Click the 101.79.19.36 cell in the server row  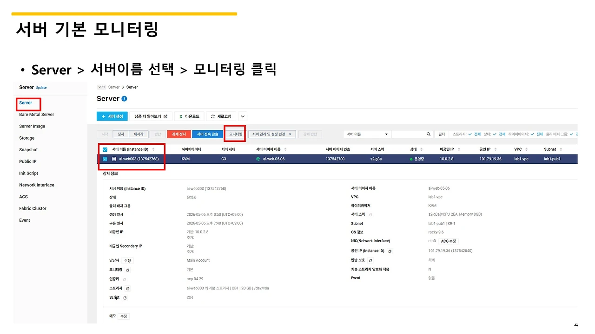pyautogui.click(x=490, y=159)
